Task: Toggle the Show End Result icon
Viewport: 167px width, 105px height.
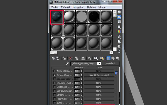Action: [x=108, y=58]
